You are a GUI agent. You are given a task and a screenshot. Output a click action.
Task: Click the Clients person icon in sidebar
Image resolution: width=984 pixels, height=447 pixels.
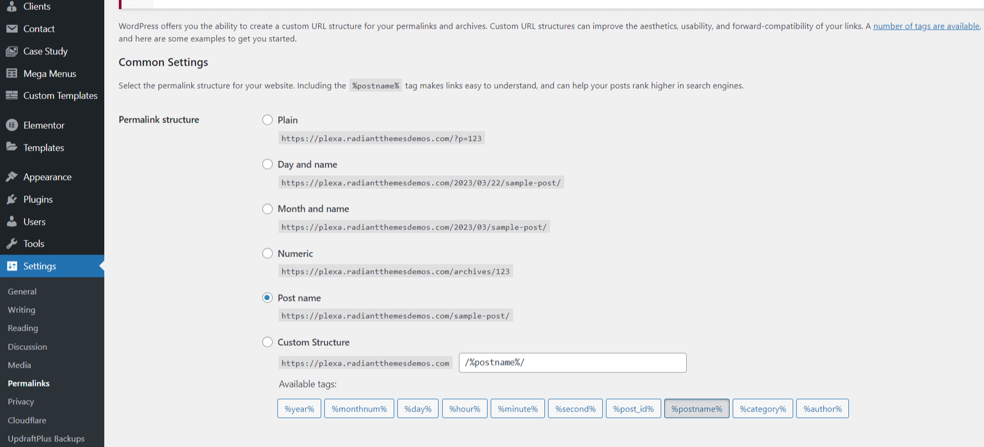click(x=11, y=6)
